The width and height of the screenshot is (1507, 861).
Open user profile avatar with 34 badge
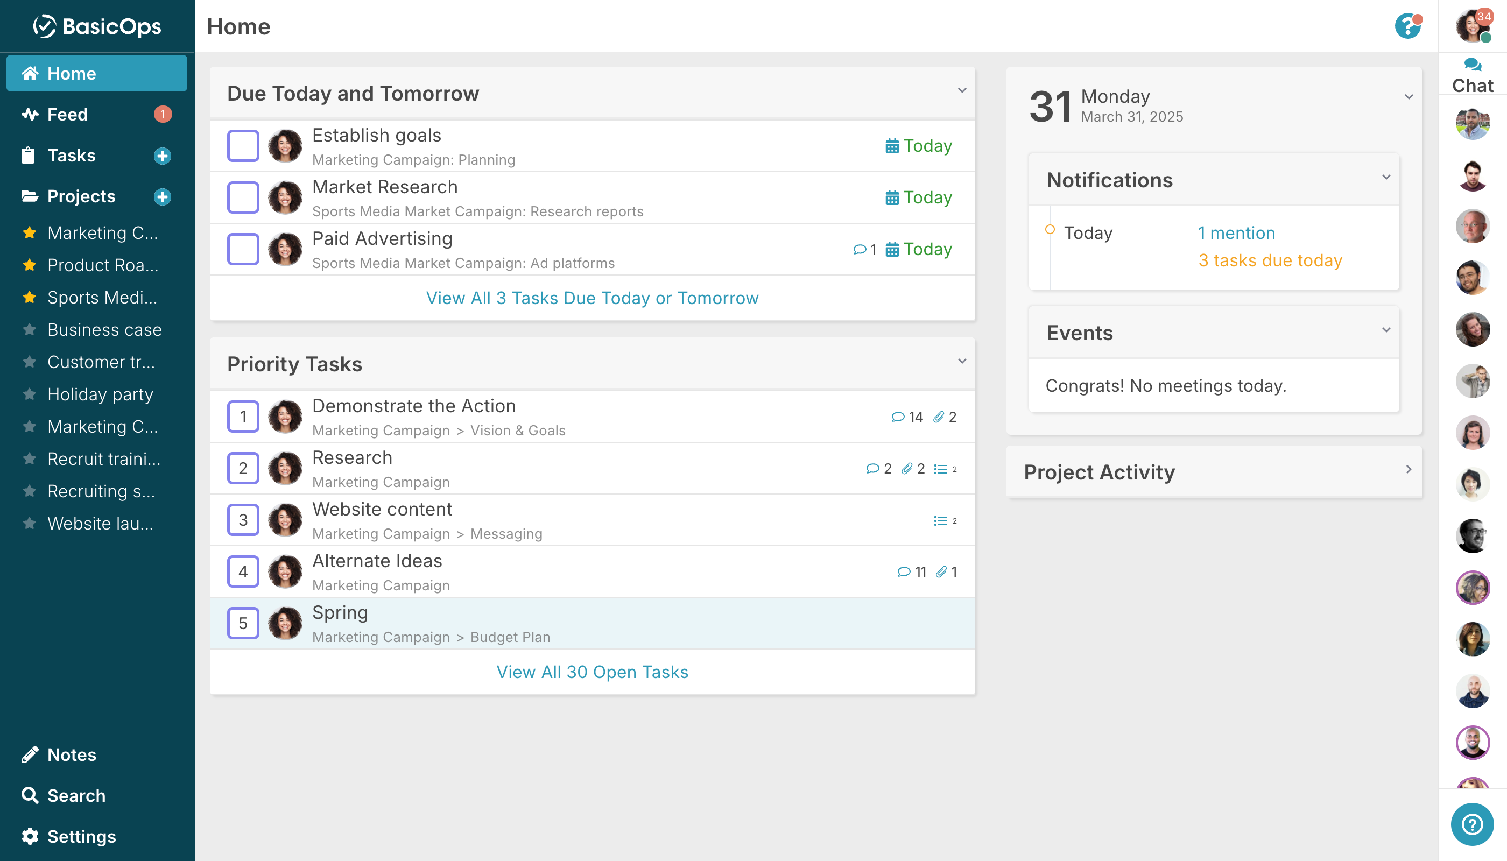[1473, 26]
